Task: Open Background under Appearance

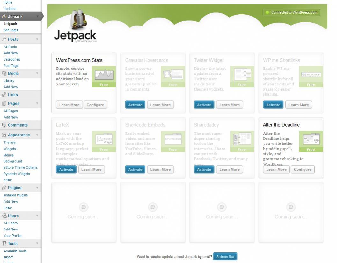Action: (x=13, y=161)
